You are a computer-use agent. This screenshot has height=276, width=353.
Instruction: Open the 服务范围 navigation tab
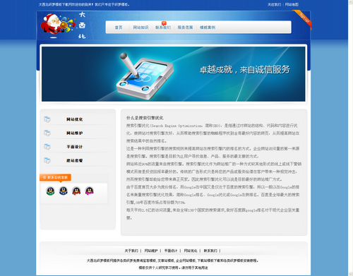(x=185, y=28)
